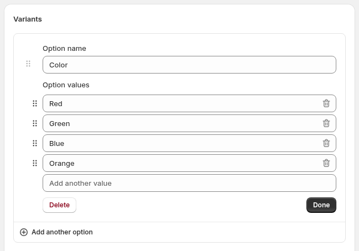Click the plus circle icon

24,232
